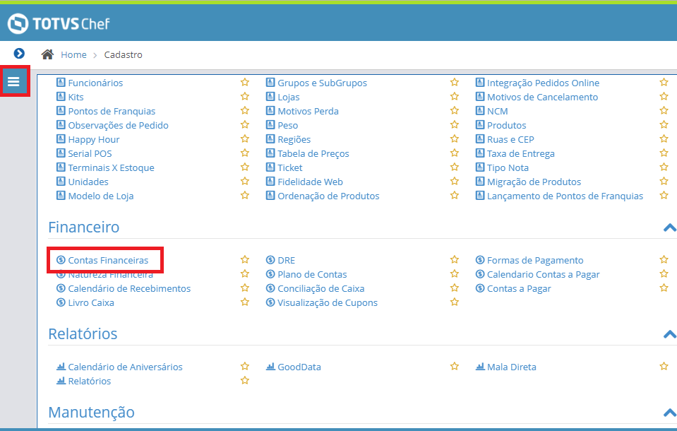Open Migração de Produtos

pos(534,182)
